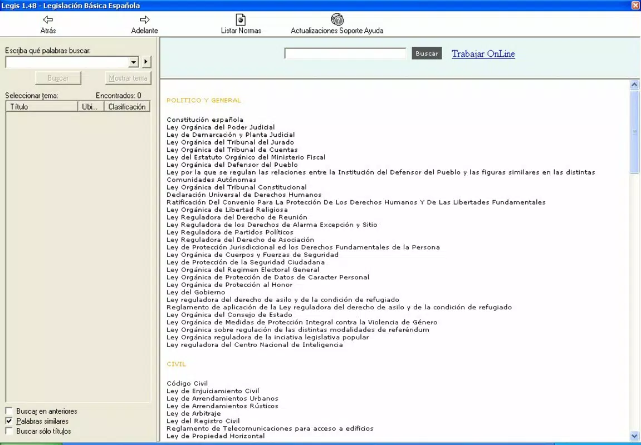Image resolution: width=641 pixels, height=445 pixels.
Task: Open Constitución española
Action: (205, 120)
